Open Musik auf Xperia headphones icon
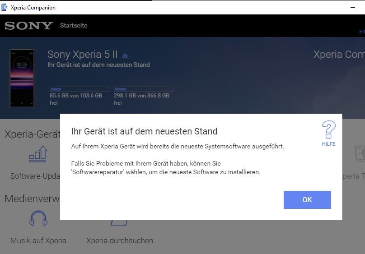The width and height of the screenshot is (365, 254). pyautogui.click(x=38, y=219)
